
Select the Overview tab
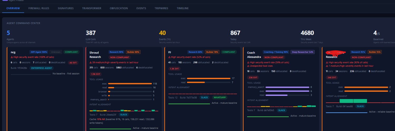tap(13, 8)
